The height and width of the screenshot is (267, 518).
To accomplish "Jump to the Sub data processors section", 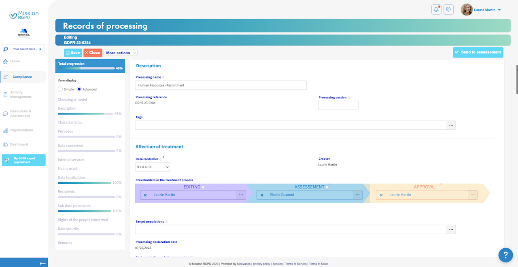I will pos(74,206).
